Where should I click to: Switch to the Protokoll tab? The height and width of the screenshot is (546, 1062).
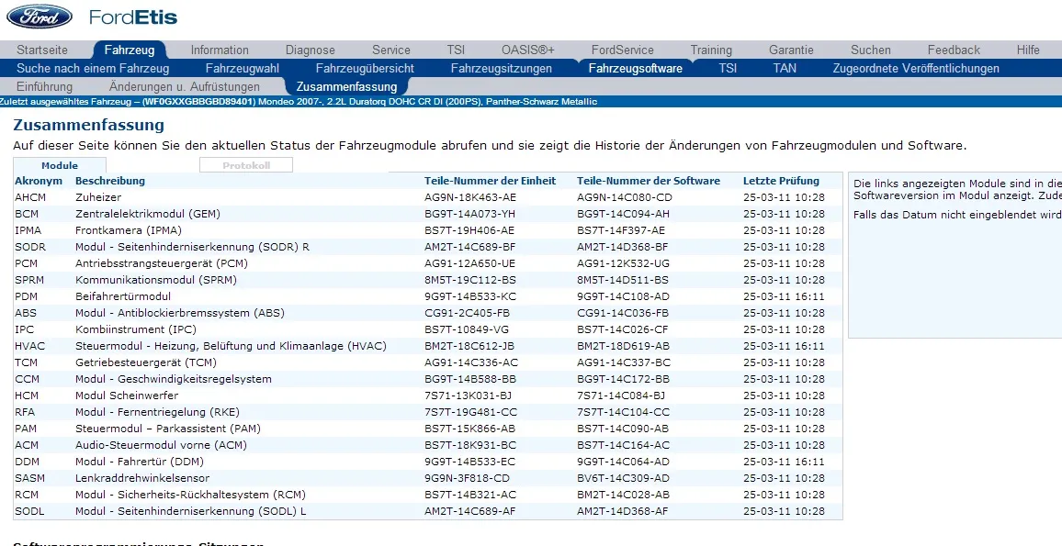246,165
